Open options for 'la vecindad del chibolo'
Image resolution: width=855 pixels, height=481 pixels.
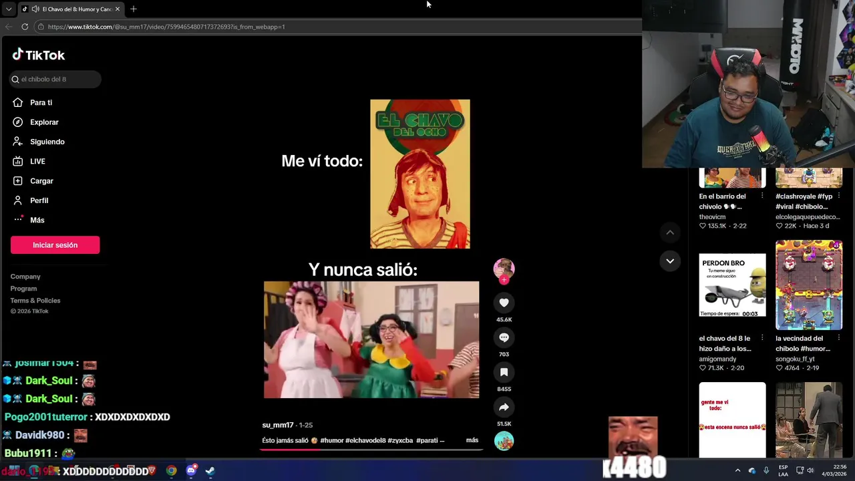tap(839, 339)
